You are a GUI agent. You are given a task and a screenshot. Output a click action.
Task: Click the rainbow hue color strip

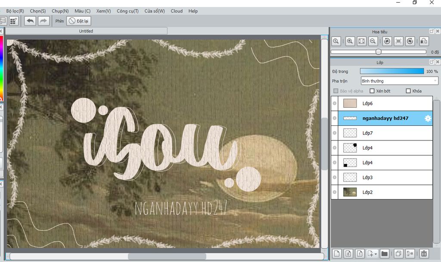(x=1, y=68)
